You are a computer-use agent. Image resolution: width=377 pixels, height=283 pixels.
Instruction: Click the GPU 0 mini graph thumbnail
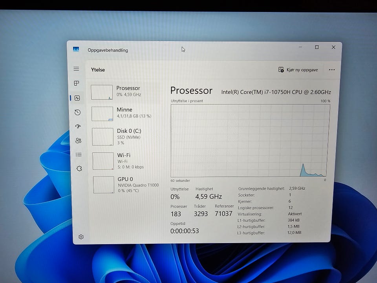104,185
